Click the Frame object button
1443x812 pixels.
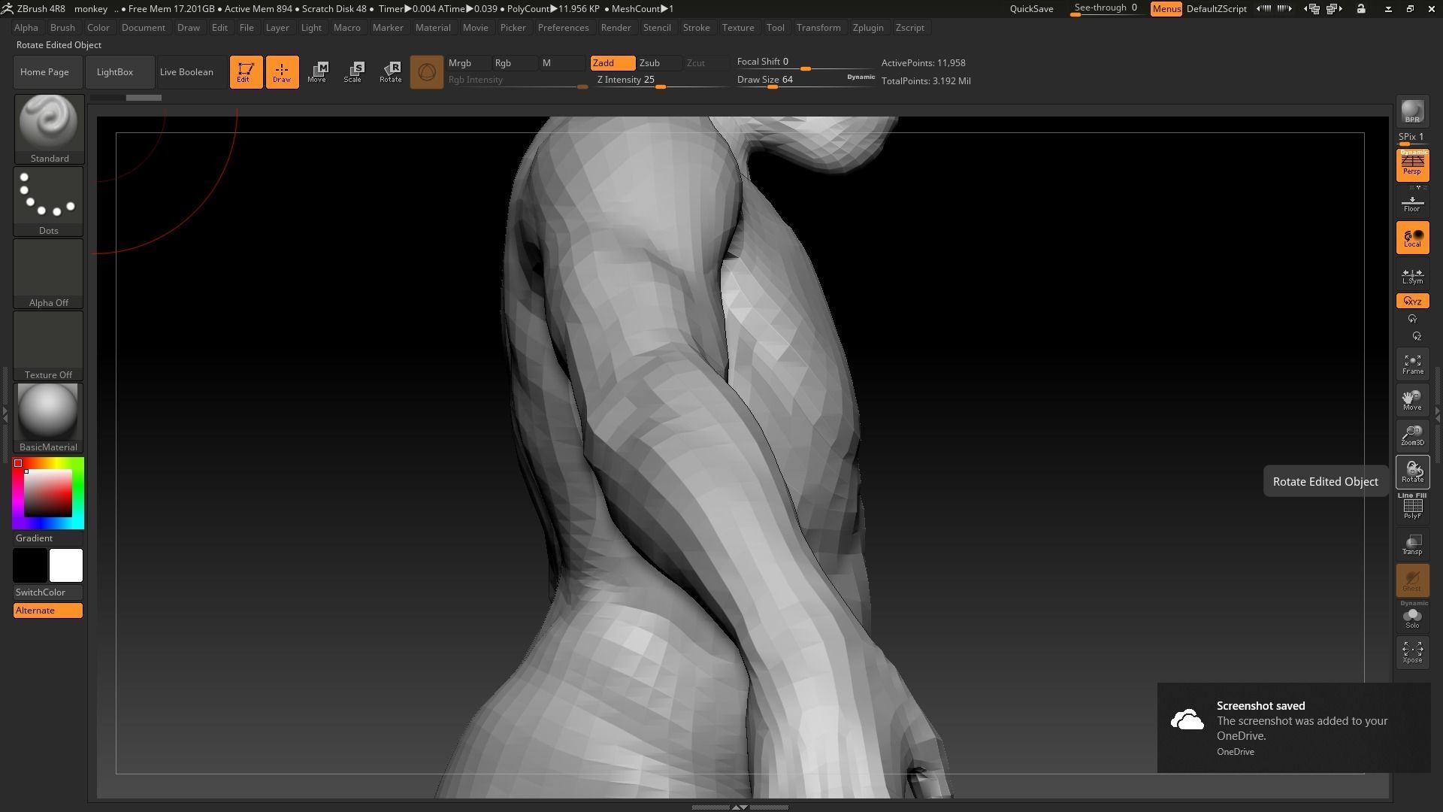pyautogui.click(x=1412, y=364)
